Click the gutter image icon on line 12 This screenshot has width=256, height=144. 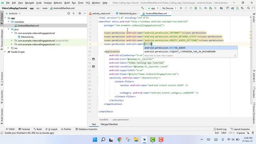click(x=93, y=59)
